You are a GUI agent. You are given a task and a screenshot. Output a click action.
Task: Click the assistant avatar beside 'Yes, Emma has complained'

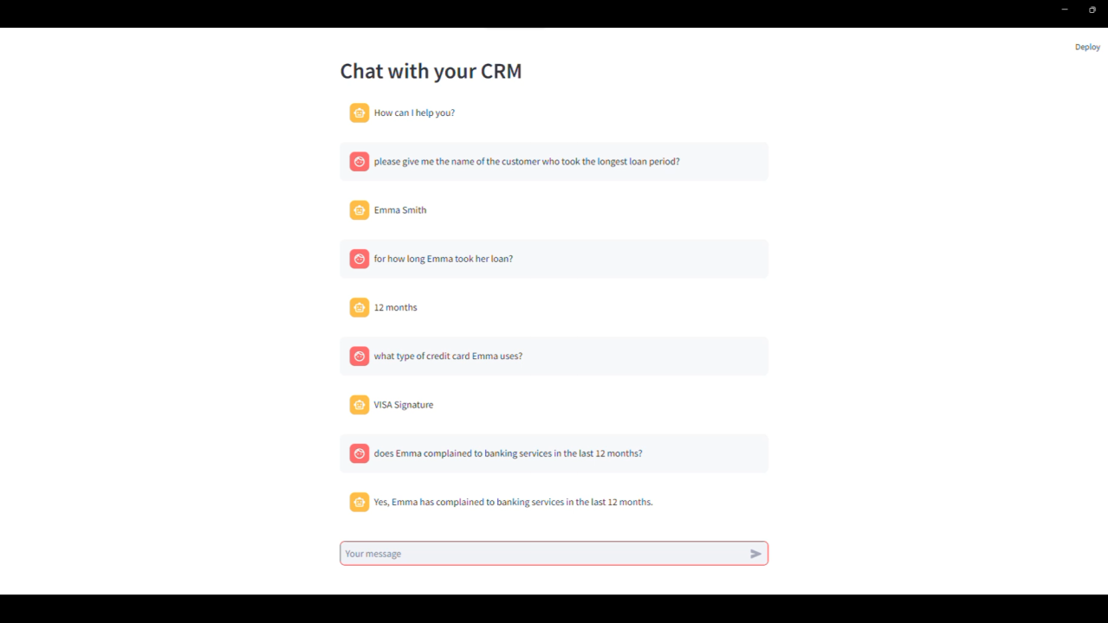pyautogui.click(x=360, y=502)
